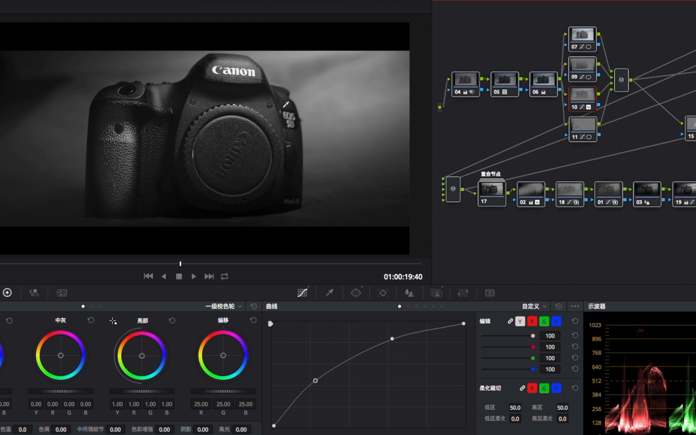Open the Color Wheels palette icon
The height and width of the screenshot is (435, 696).
(7, 293)
